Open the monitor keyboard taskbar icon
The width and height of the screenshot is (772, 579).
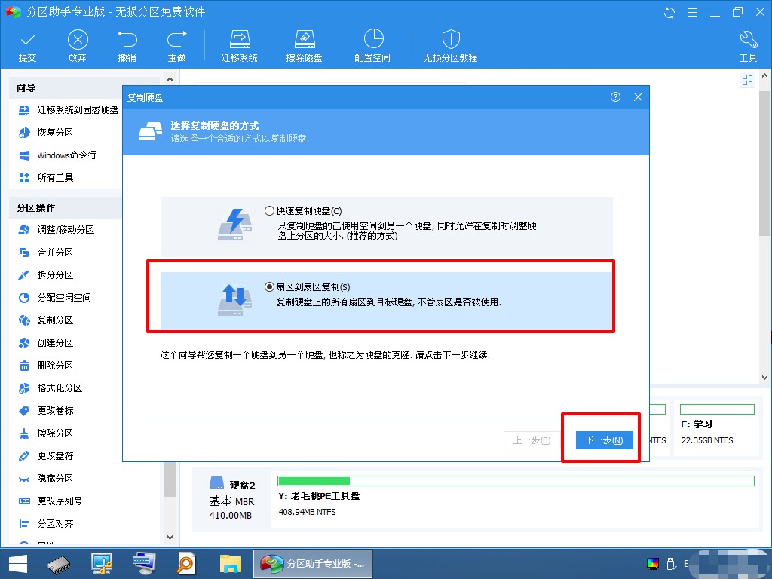(x=144, y=564)
